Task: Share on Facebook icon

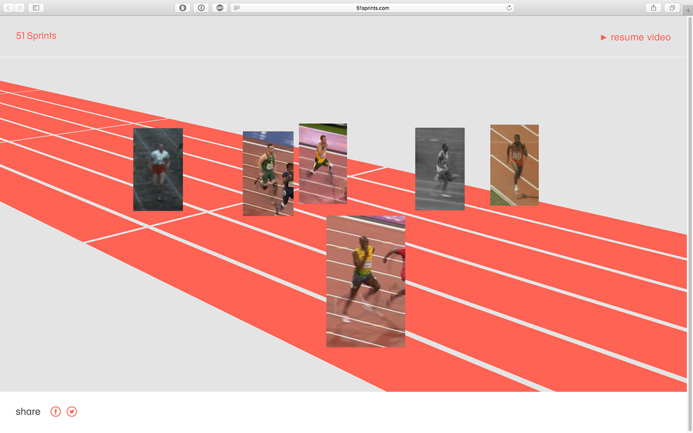Action: (55, 412)
